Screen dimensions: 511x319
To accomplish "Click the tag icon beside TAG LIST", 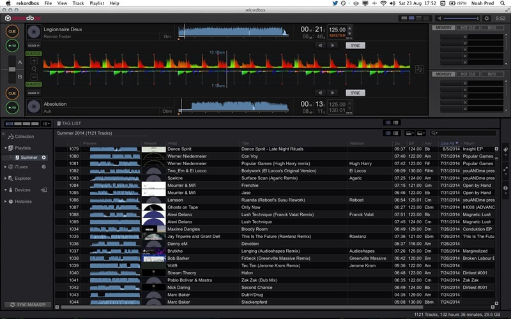I will 58,122.
